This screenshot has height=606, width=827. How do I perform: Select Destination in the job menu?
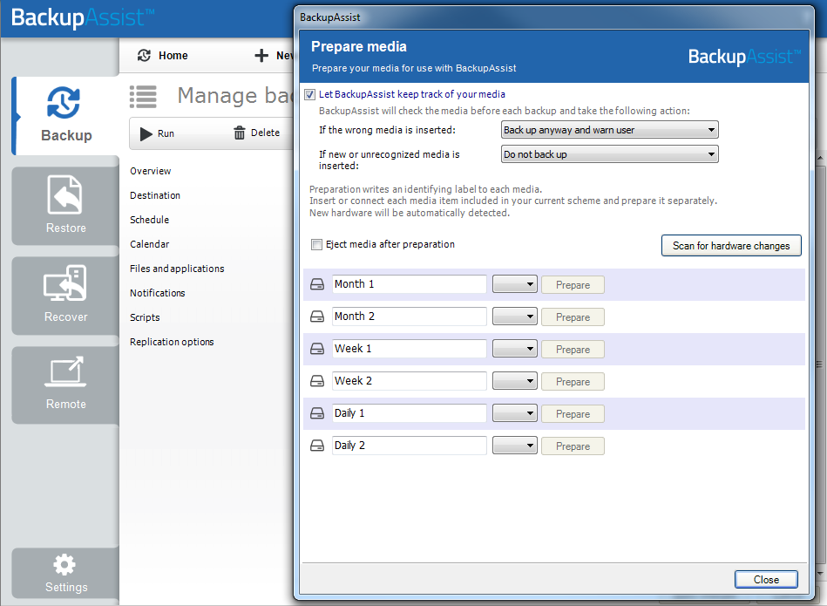pyautogui.click(x=155, y=195)
